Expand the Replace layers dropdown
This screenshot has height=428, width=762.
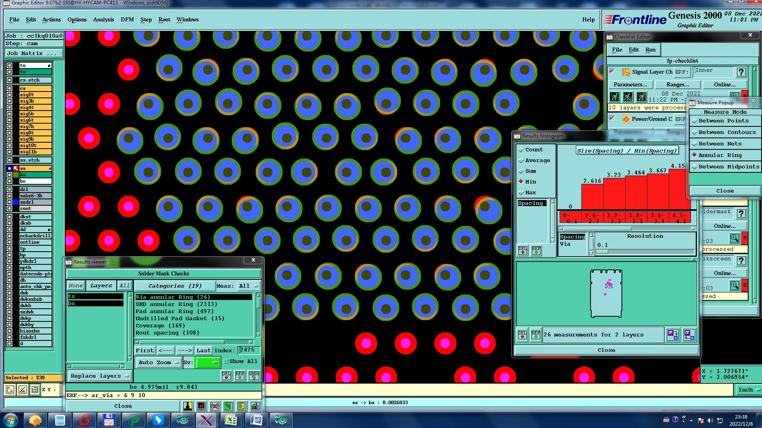(x=99, y=376)
